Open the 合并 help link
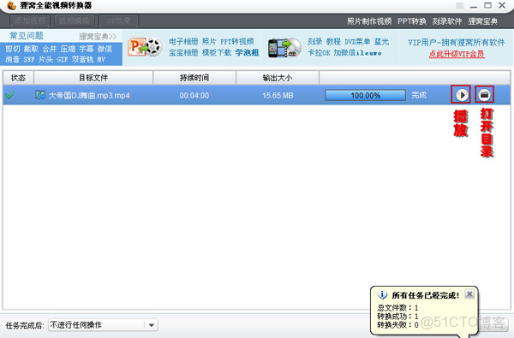This screenshot has width=514, height=338. pyautogui.click(x=50, y=49)
